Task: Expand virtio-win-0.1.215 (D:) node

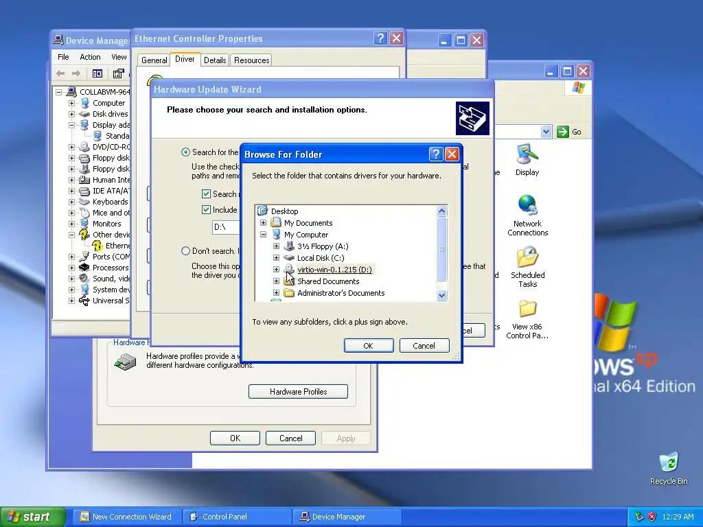Action: [x=276, y=269]
